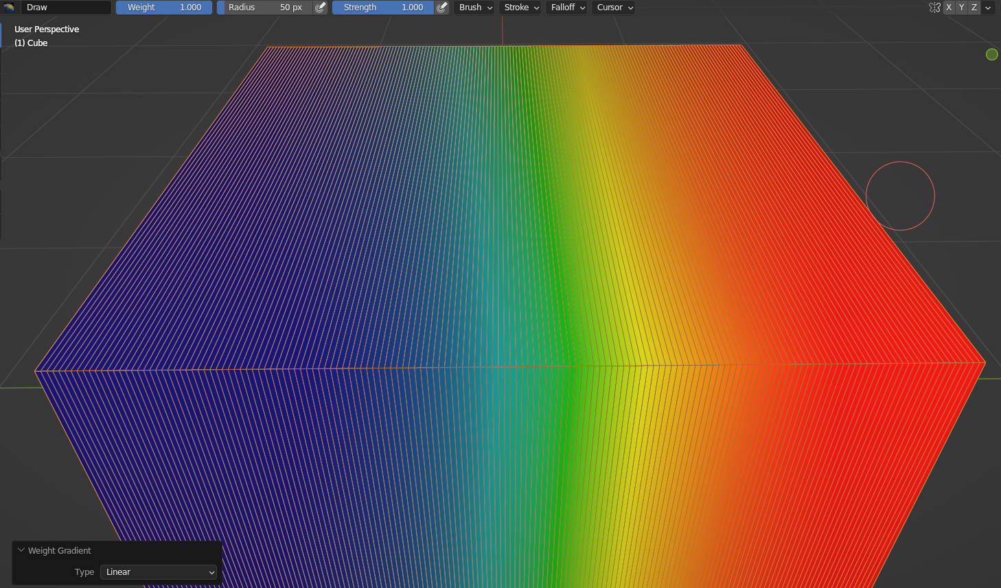This screenshot has height=588, width=1001.
Task: Toggle pen pressure for Radius
Action: coord(321,8)
